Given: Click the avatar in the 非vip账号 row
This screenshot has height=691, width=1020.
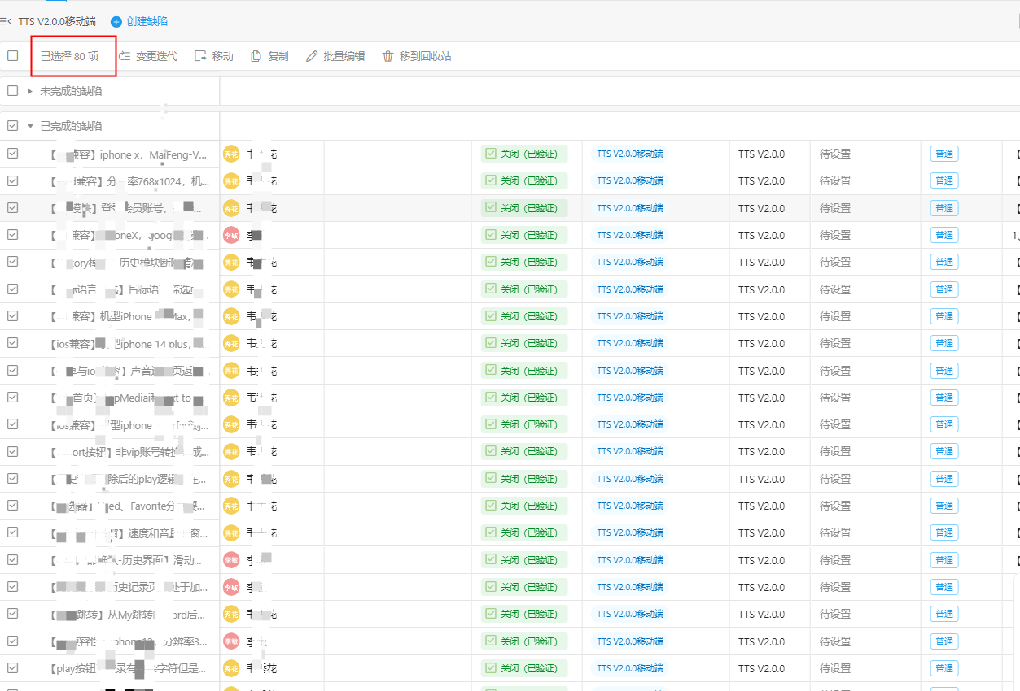Looking at the screenshot, I should (x=231, y=451).
